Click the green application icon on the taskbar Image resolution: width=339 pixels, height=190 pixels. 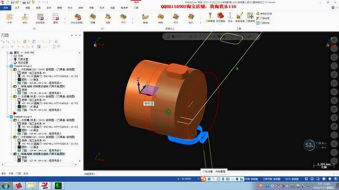(59, 186)
